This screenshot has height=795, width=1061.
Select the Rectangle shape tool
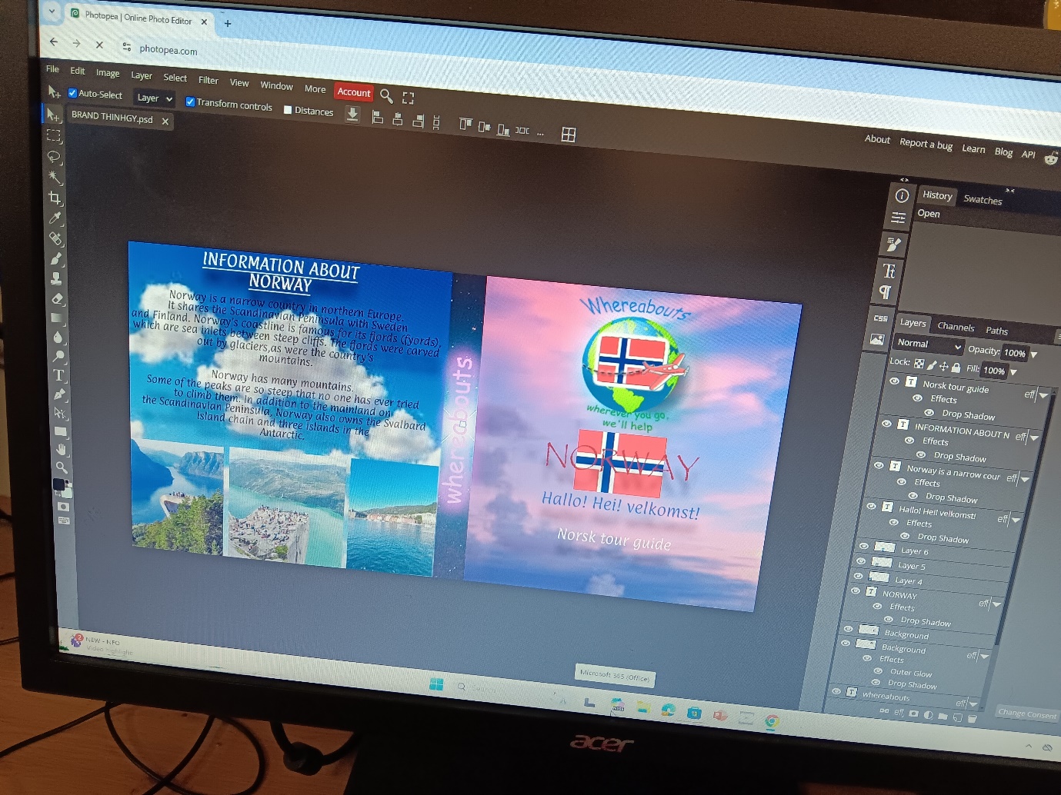tap(61, 431)
